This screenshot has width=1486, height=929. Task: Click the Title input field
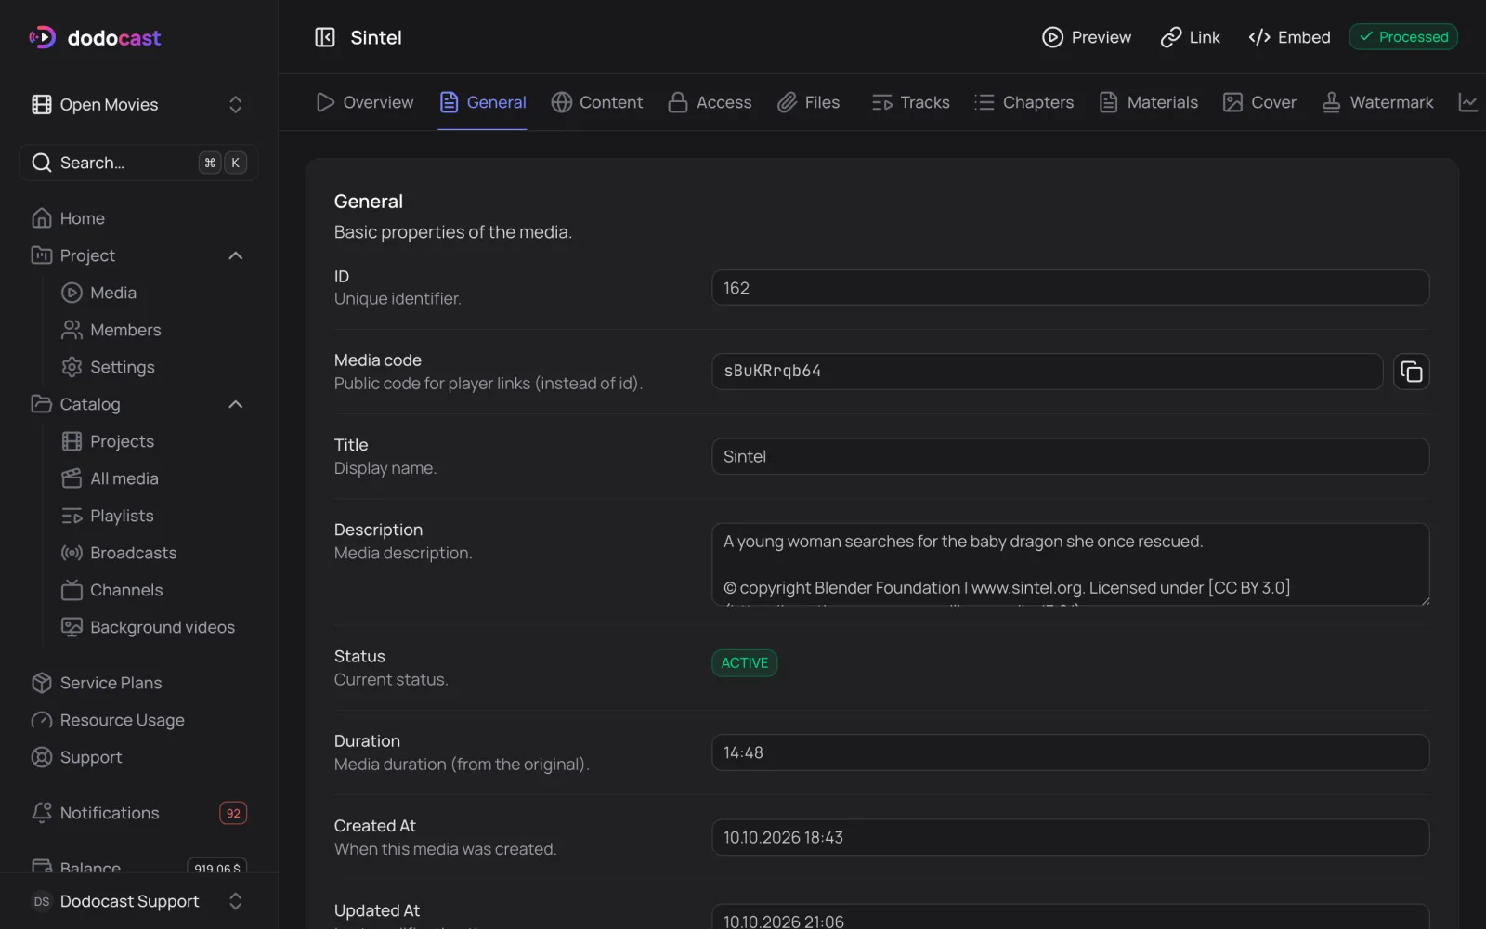1070,456
